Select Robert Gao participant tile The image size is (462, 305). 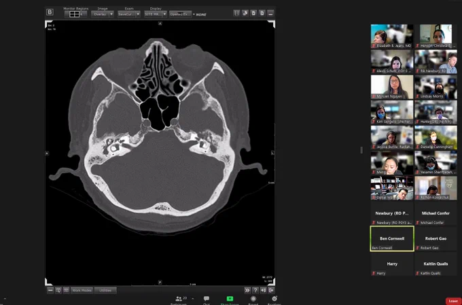click(x=436, y=239)
